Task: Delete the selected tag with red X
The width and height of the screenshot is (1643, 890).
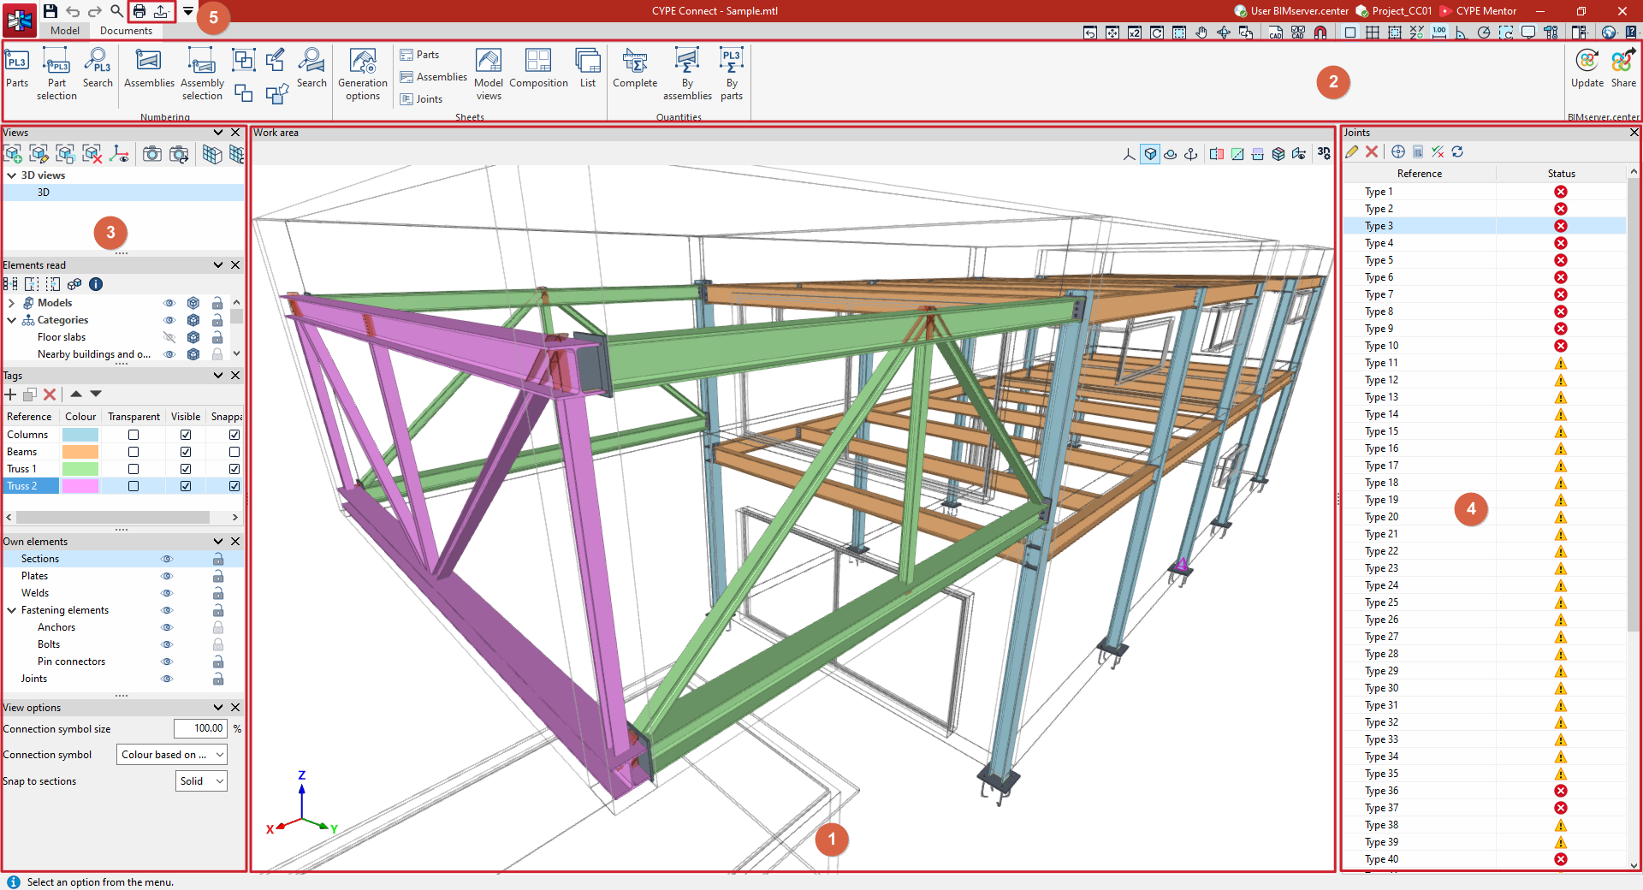Action: (x=50, y=395)
